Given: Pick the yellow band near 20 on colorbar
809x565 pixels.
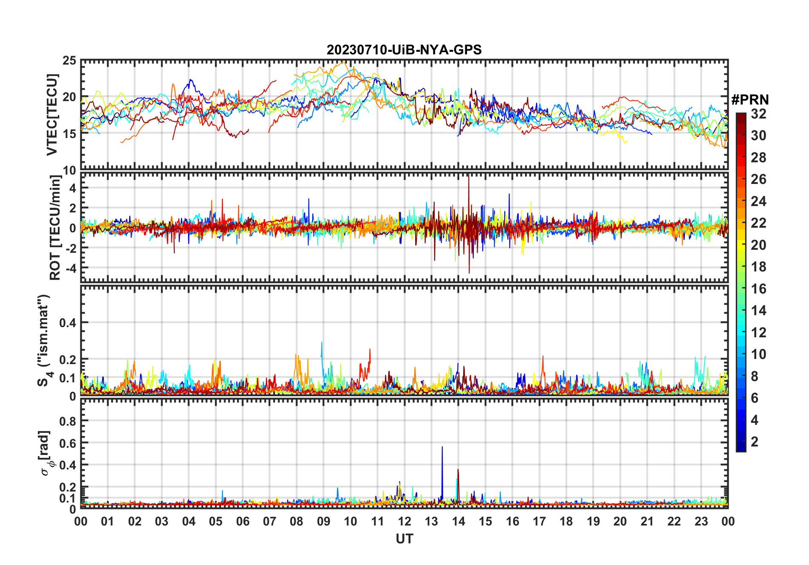Looking at the screenshot, I should (x=741, y=244).
